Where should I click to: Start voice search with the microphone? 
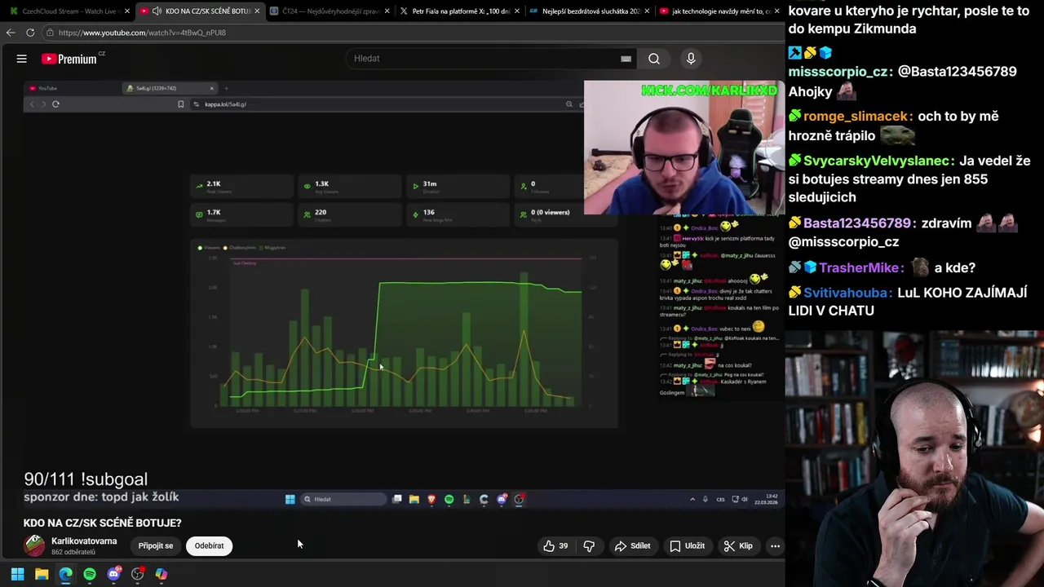pos(691,59)
